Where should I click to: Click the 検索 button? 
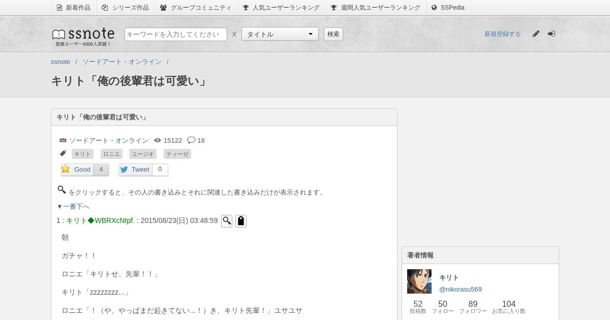pyautogui.click(x=333, y=34)
